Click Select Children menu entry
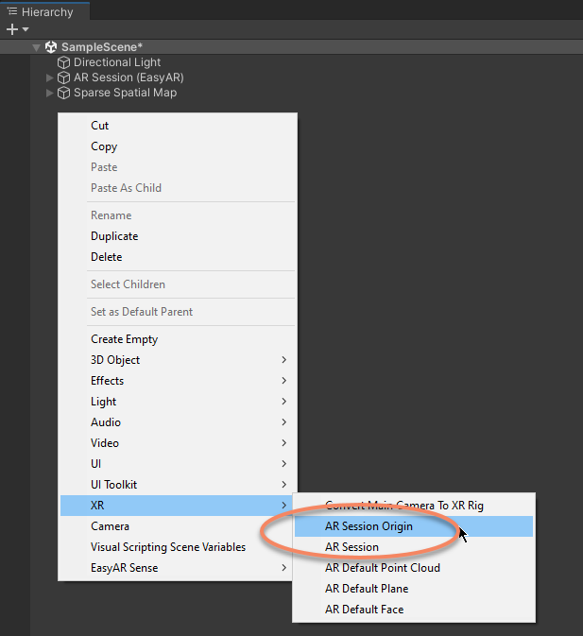Image resolution: width=583 pixels, height=636 pixels. (178, 284)
